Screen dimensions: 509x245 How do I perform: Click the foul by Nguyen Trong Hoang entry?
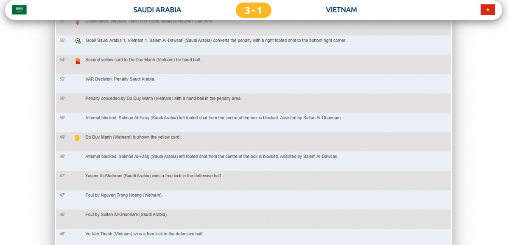click(124, 195)
